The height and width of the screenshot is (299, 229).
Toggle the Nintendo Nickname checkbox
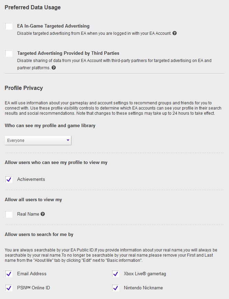click(116, 288)
